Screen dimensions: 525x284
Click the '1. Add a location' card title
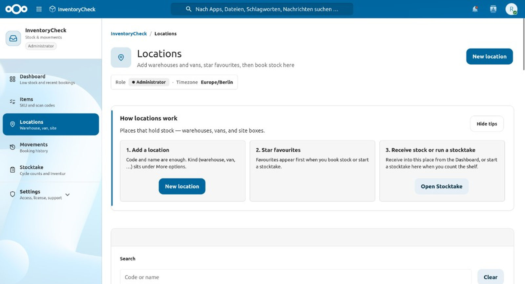pyautogui.click(x=148, y=150)
